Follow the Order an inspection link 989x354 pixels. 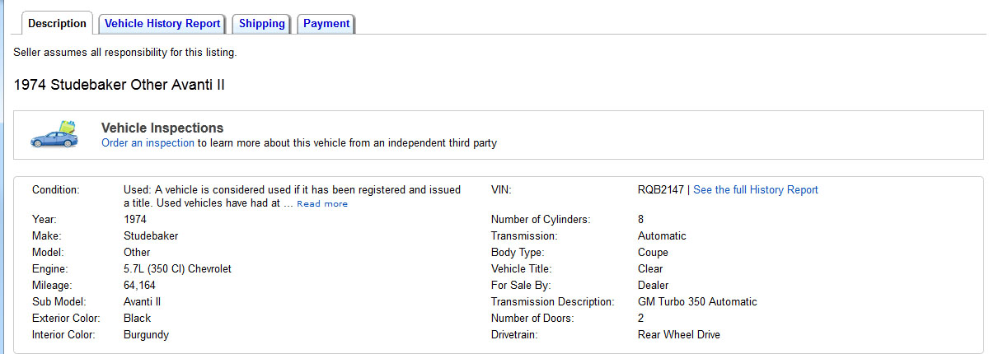[148, 142]
